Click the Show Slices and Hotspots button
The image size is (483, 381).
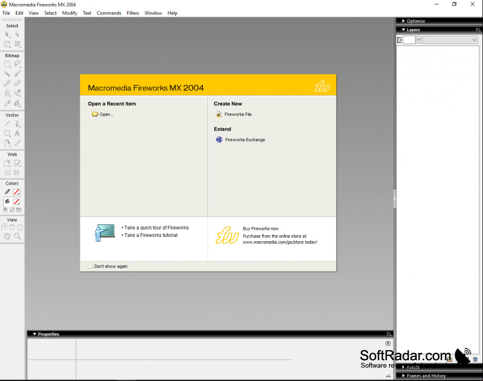[17, 172]
